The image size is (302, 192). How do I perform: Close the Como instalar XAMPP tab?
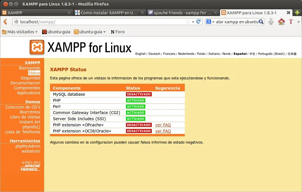click(142, 13)
